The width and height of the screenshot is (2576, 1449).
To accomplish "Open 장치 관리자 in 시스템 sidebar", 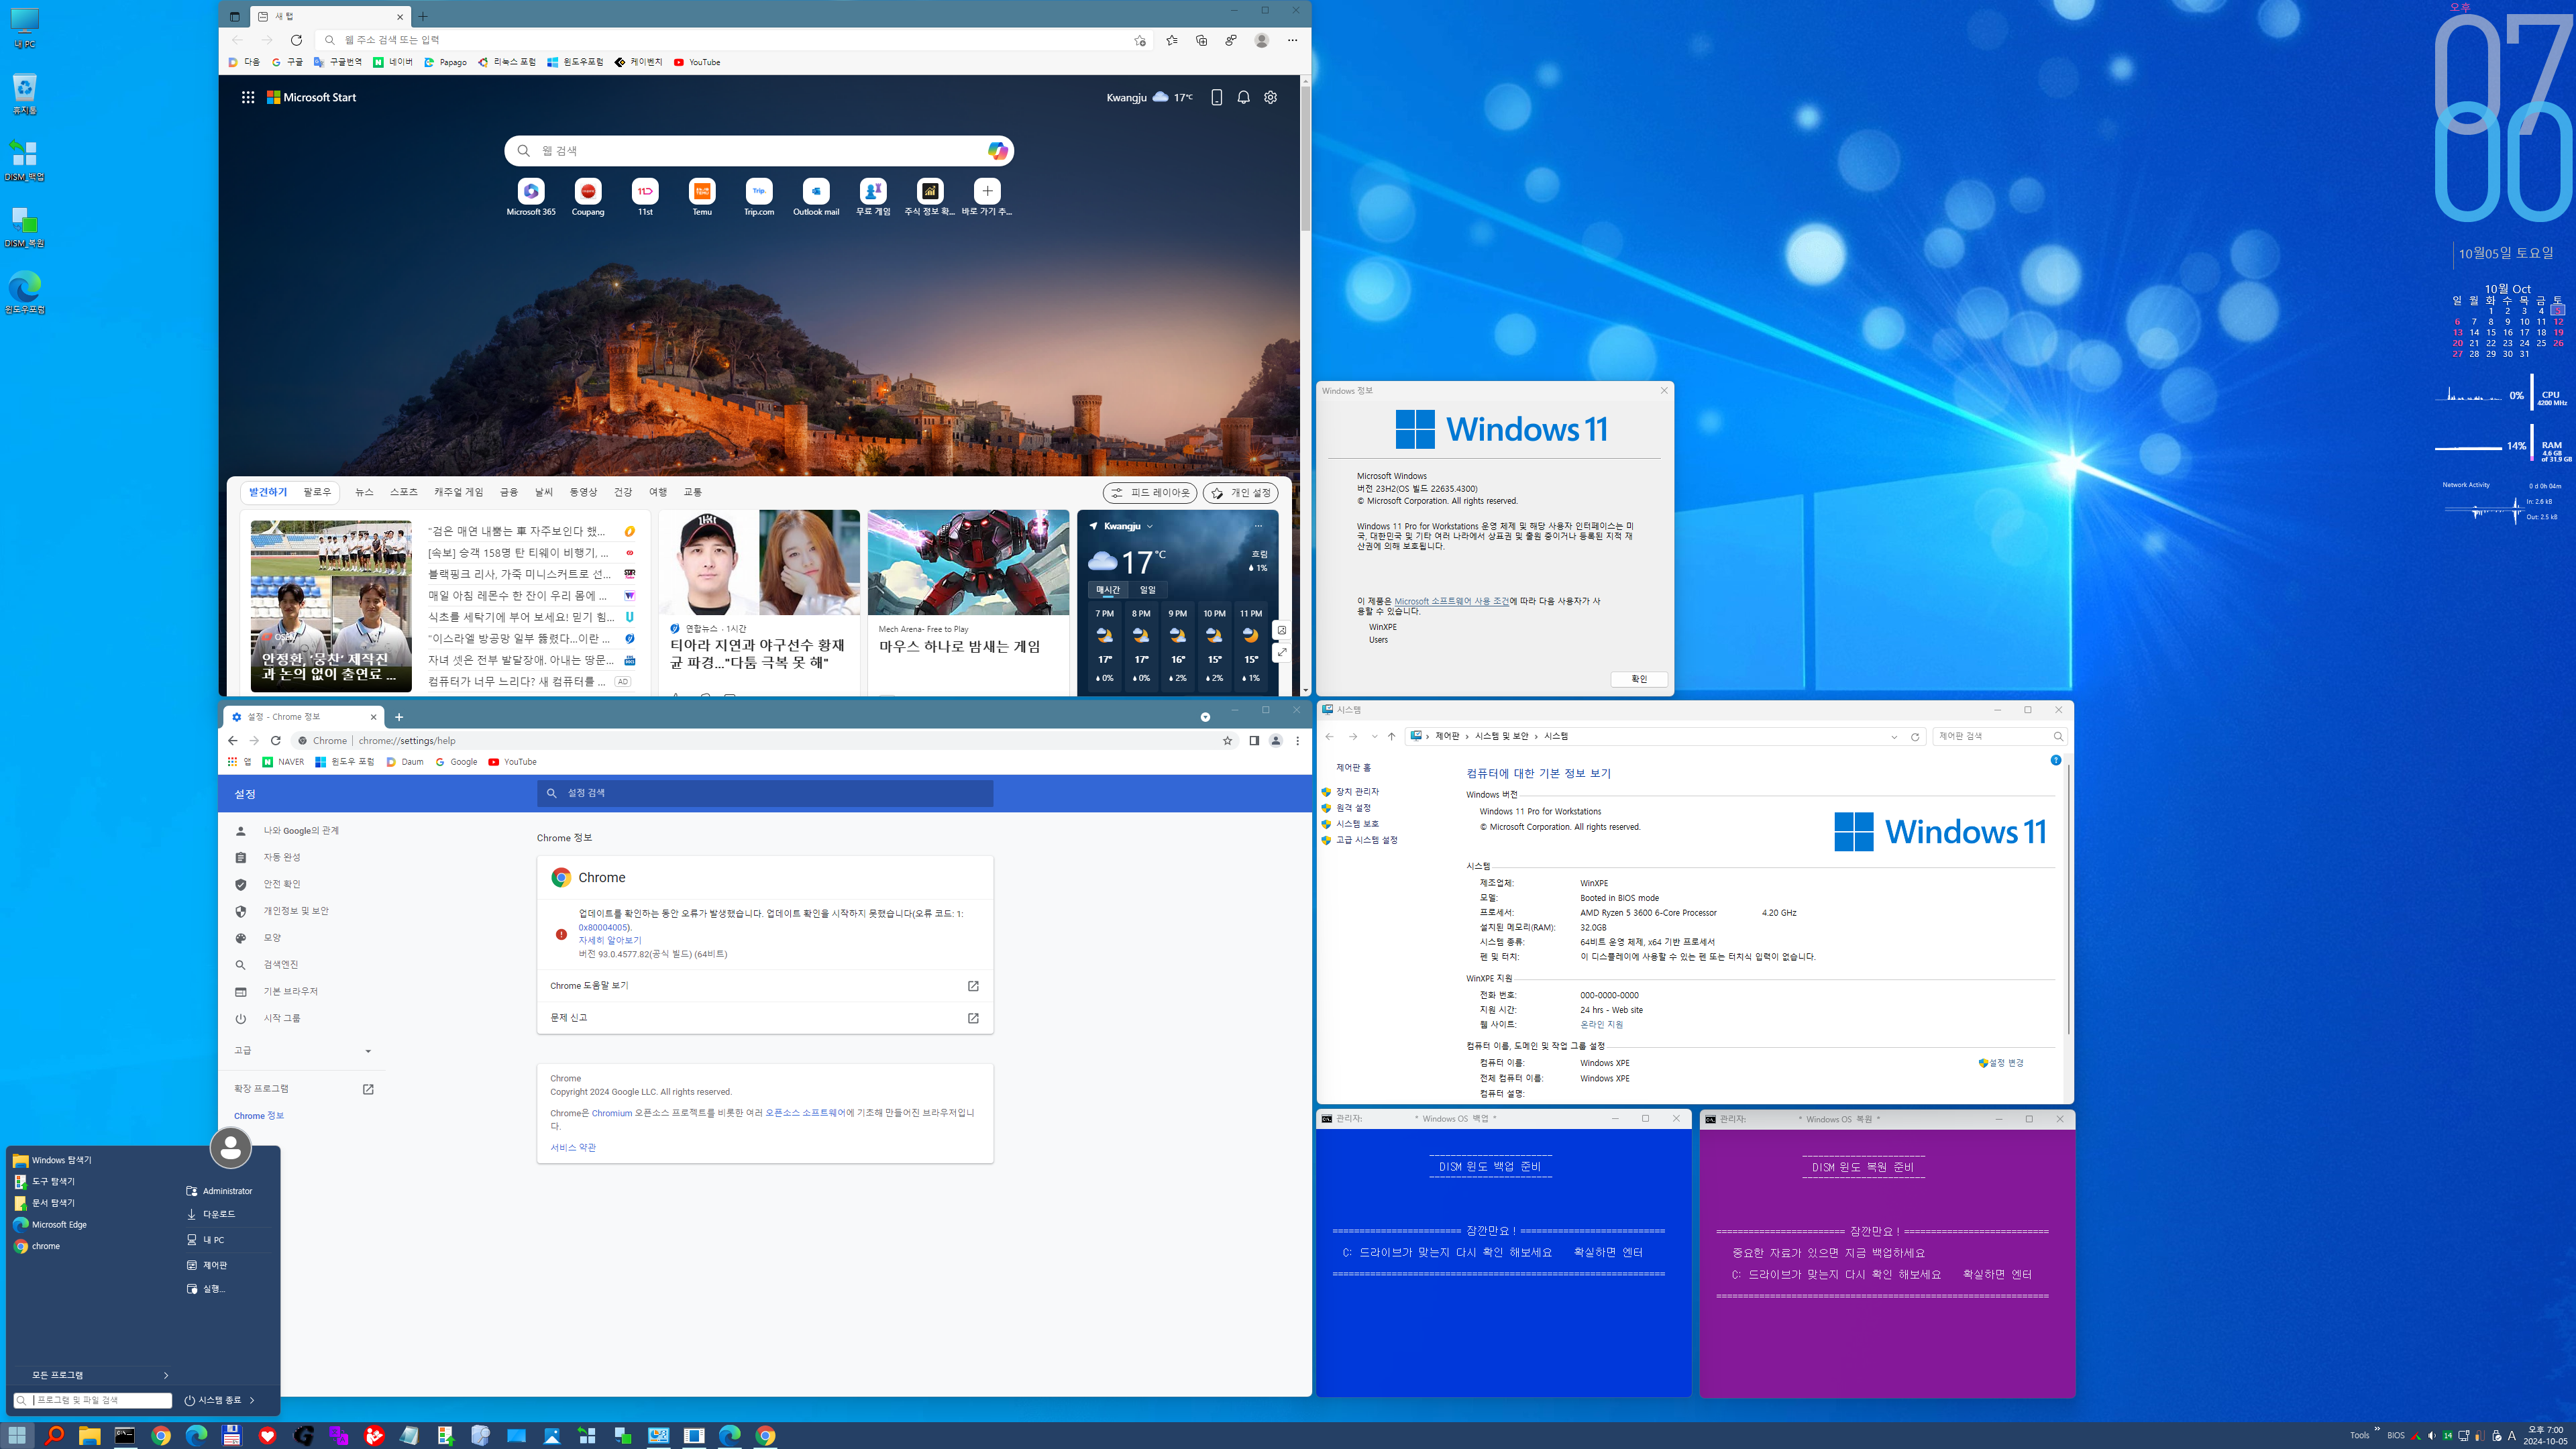I will 1357,792.
